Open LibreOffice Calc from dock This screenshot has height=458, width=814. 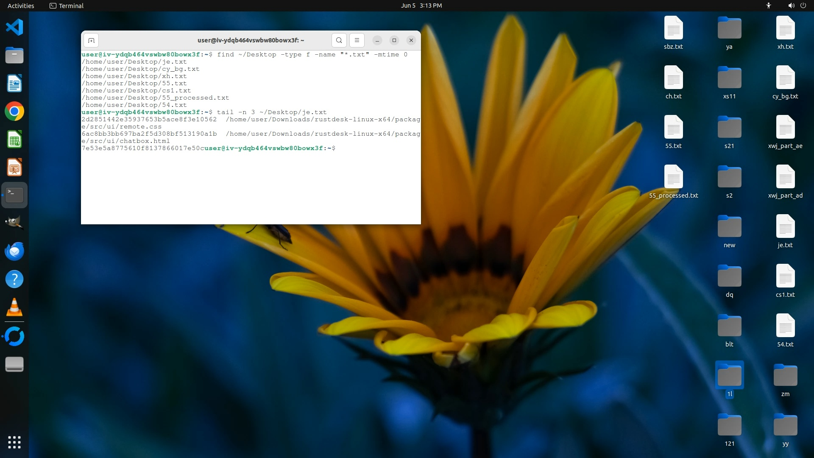coord(14,140)
